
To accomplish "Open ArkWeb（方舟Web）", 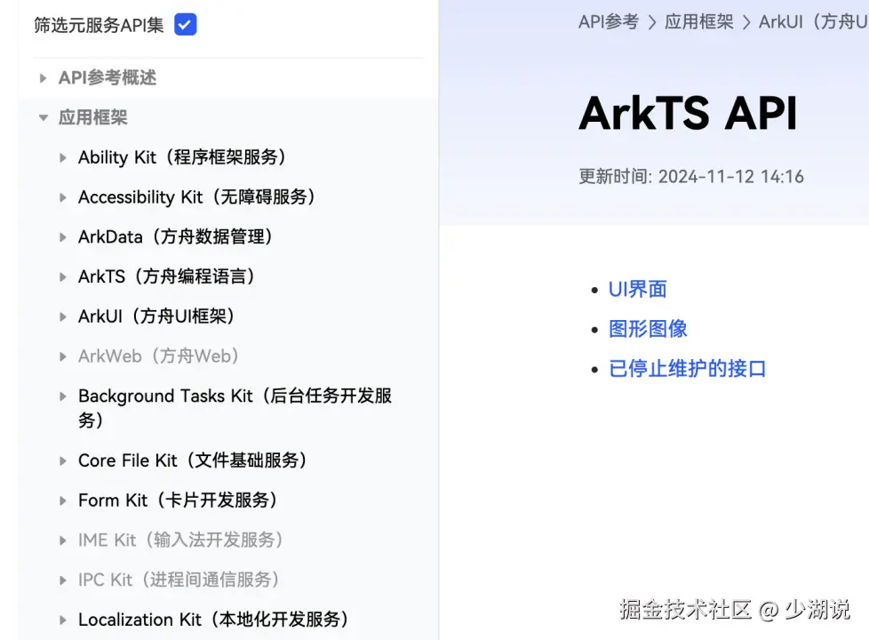I will click(160, 356).
